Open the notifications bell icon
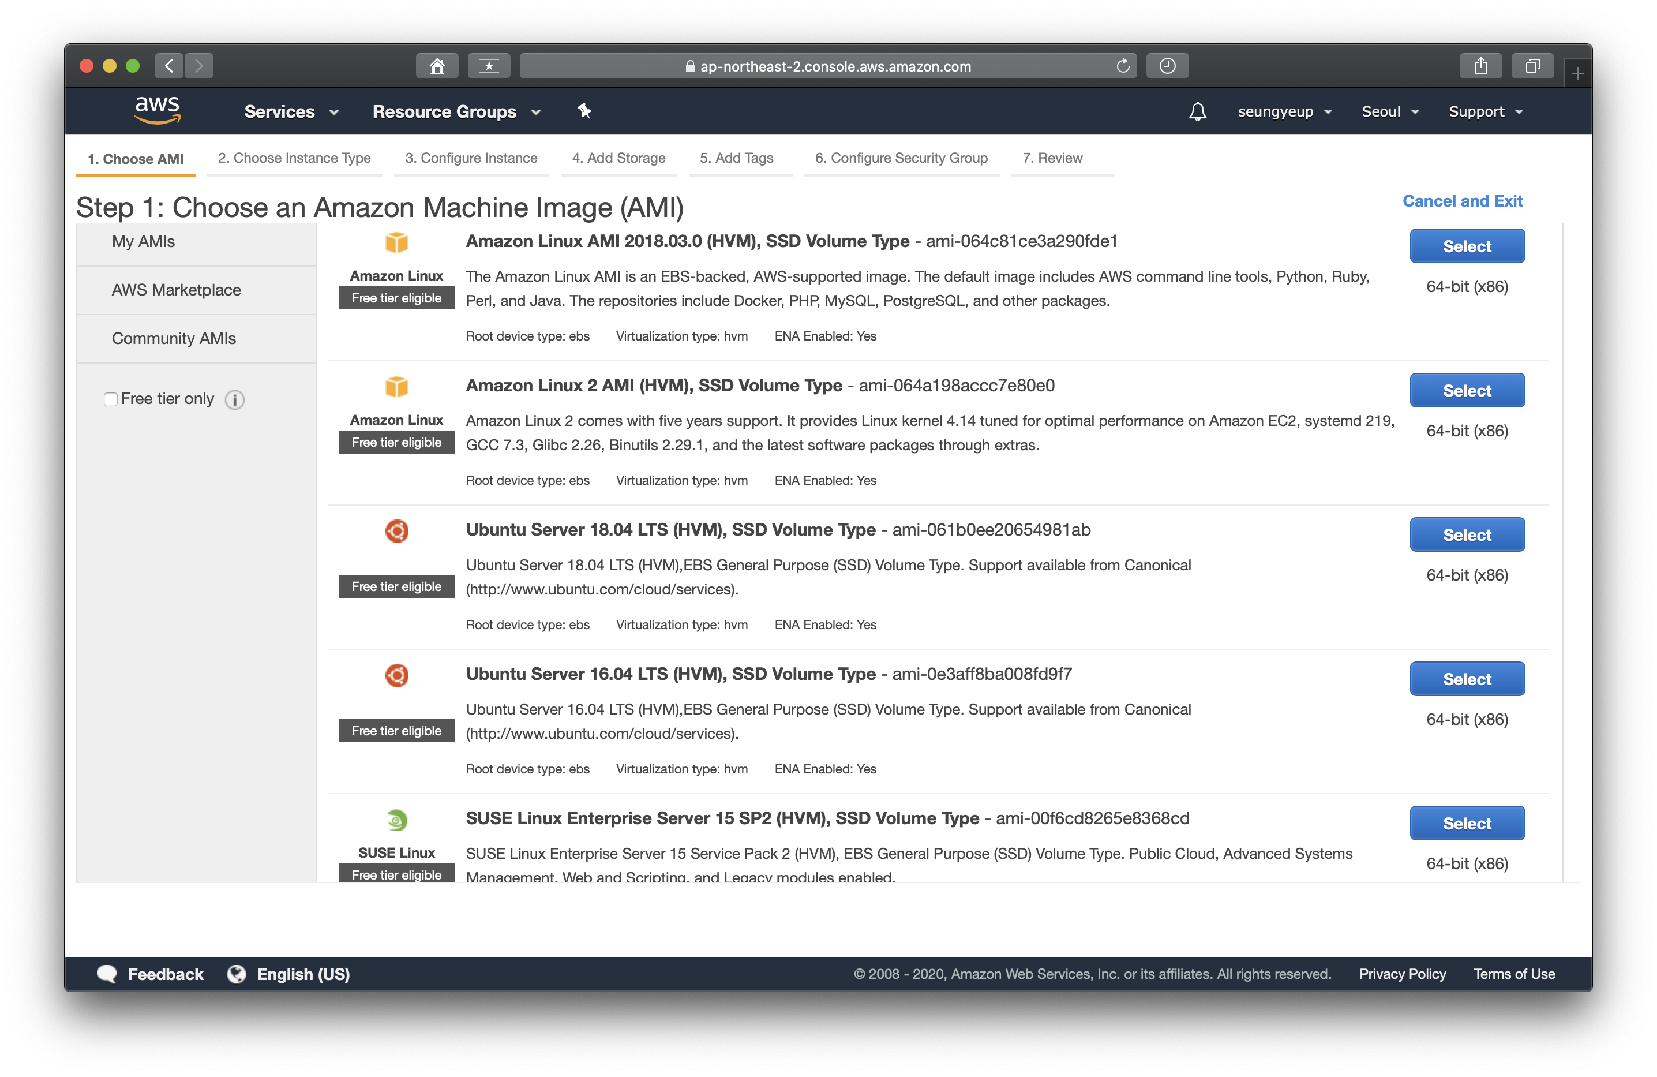 click(x=1197, y=111)
